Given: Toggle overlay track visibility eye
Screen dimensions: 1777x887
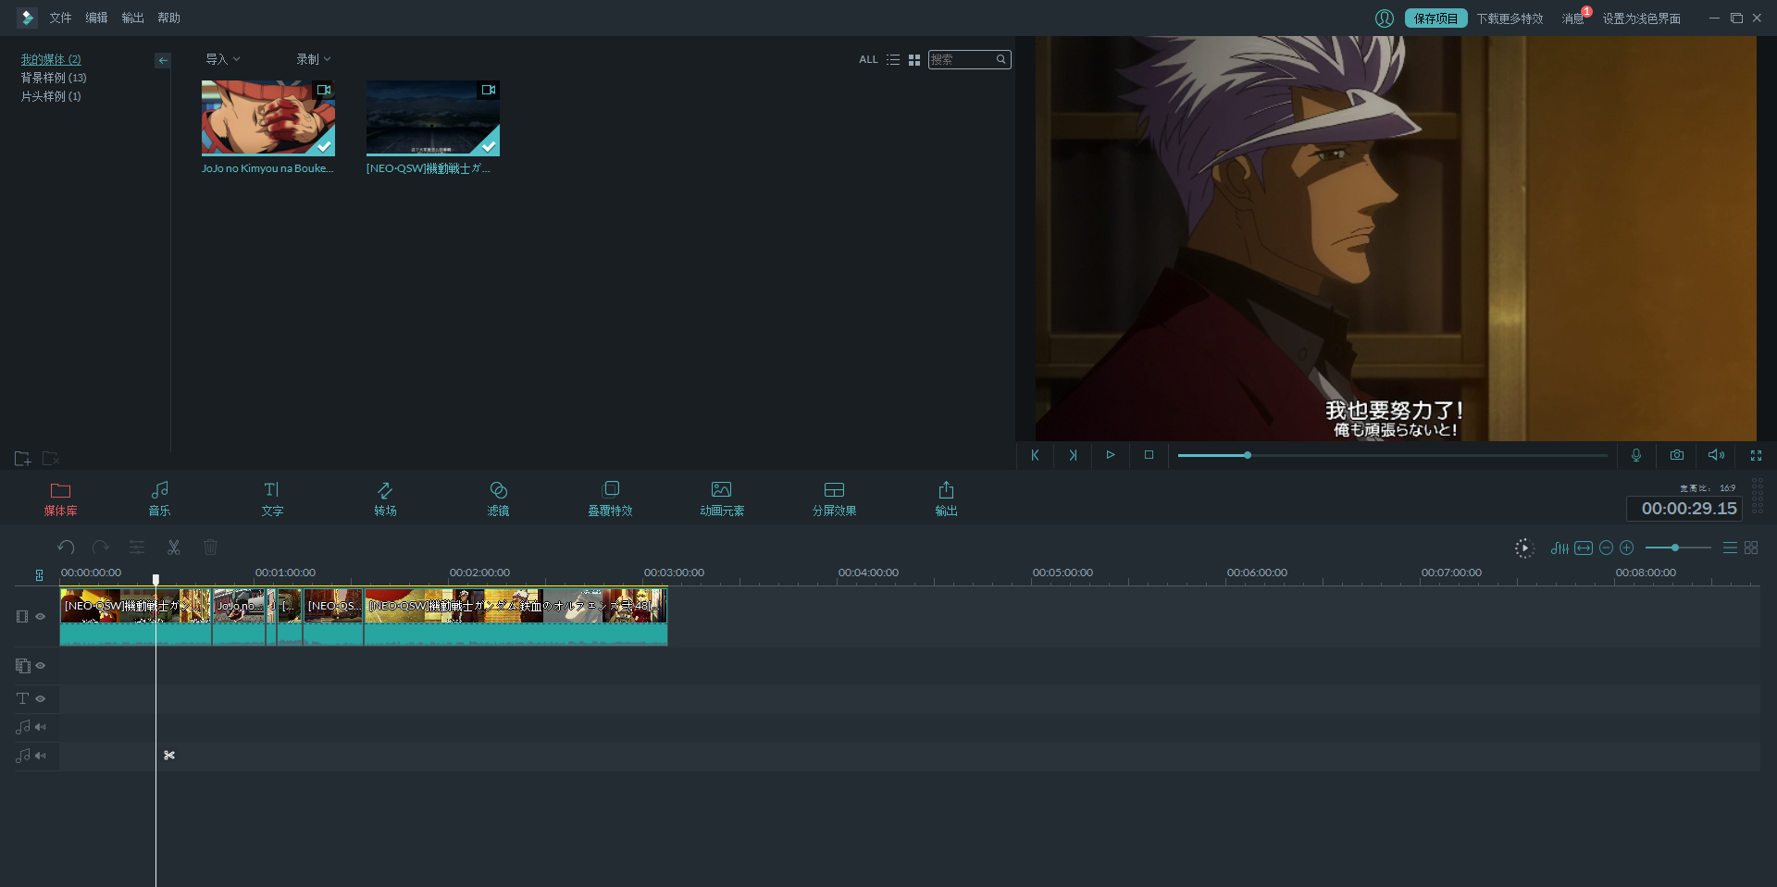Looking at the screenshot, I should [x=41, y=666].
